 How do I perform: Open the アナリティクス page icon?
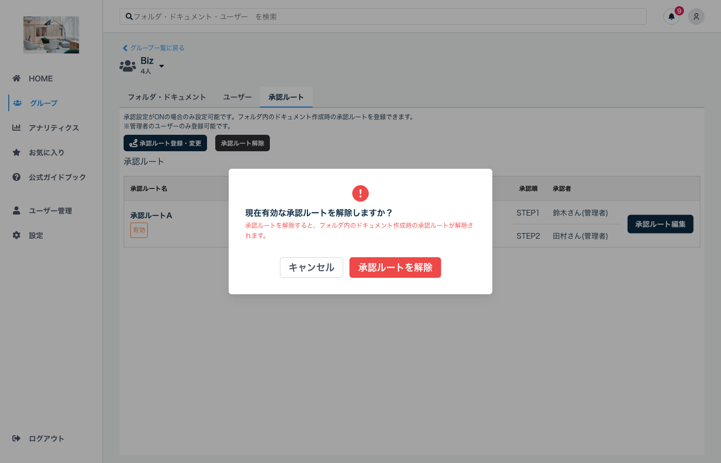16,128
